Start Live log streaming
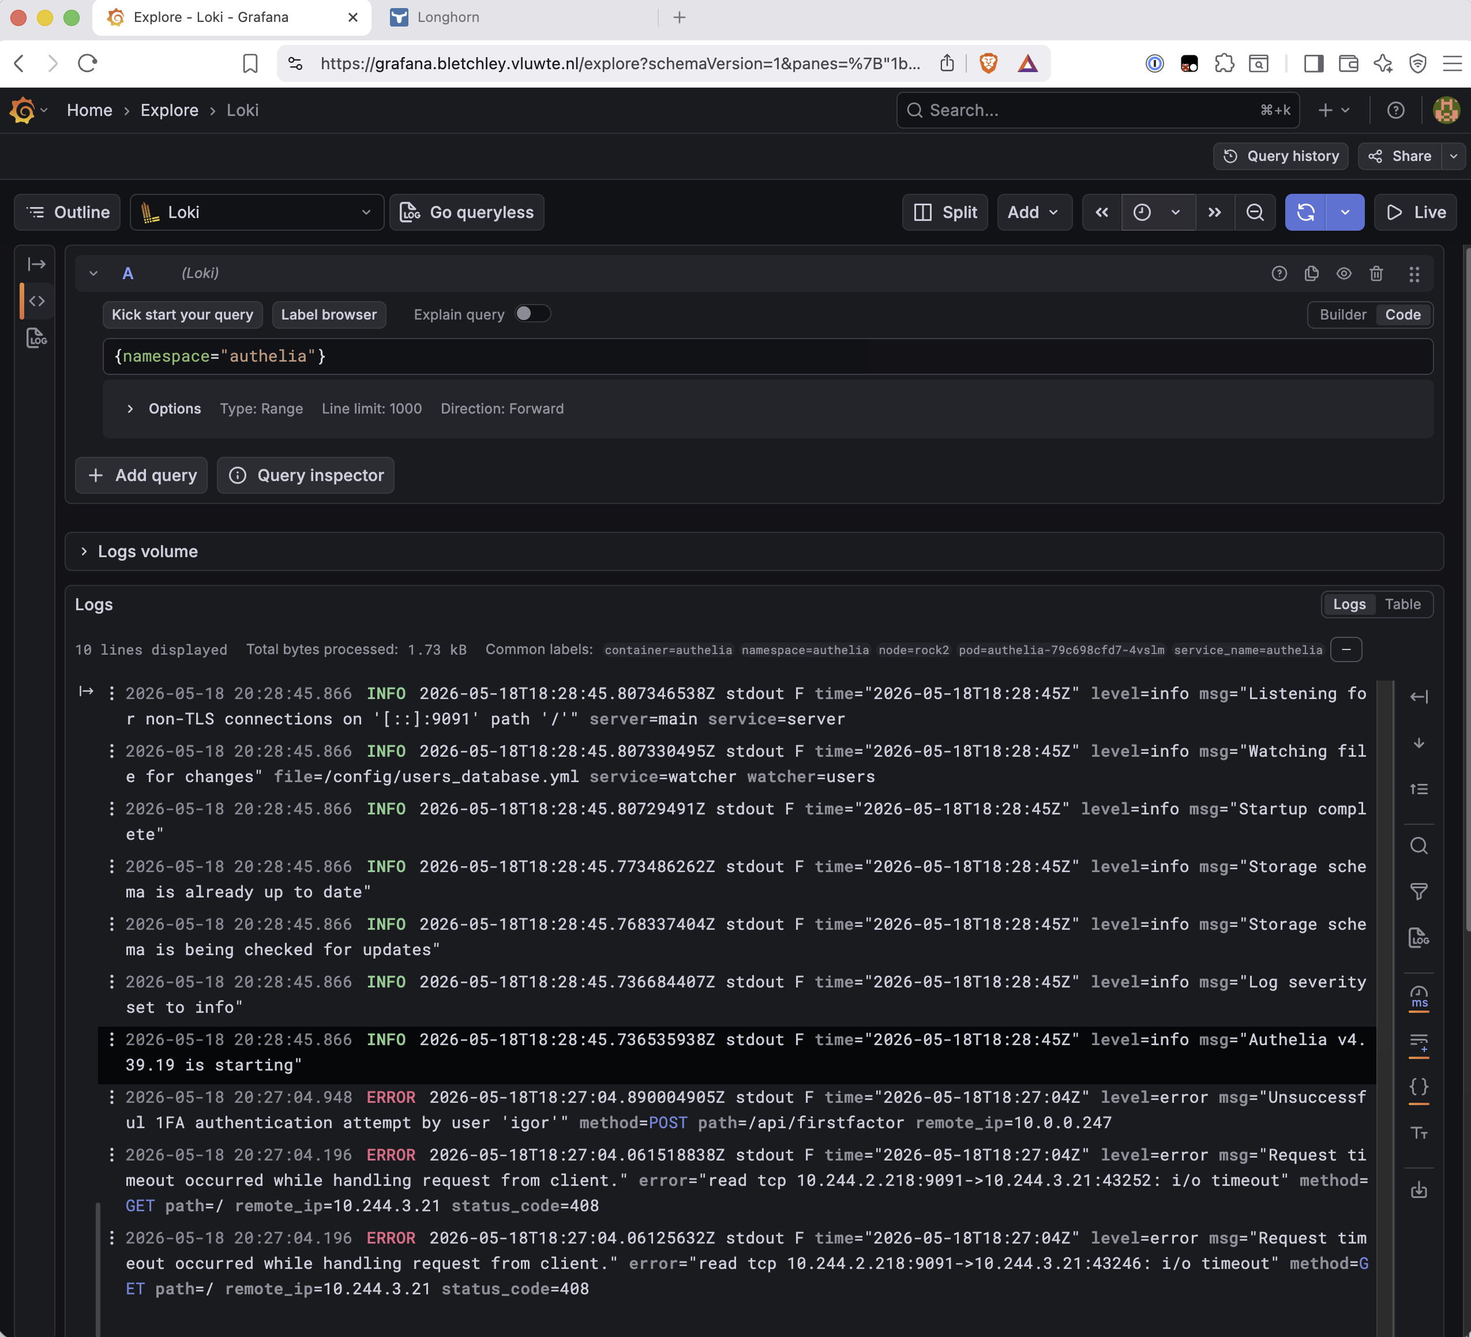1471x1337 pixels. pos(1416,212)
